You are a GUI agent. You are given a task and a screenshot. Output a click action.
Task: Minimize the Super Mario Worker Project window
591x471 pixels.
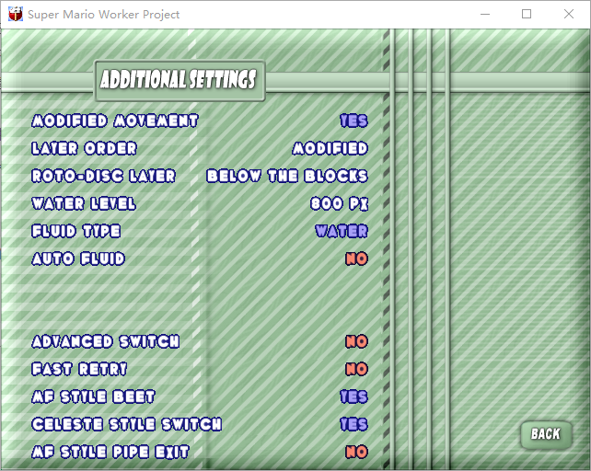pos(485,15)
